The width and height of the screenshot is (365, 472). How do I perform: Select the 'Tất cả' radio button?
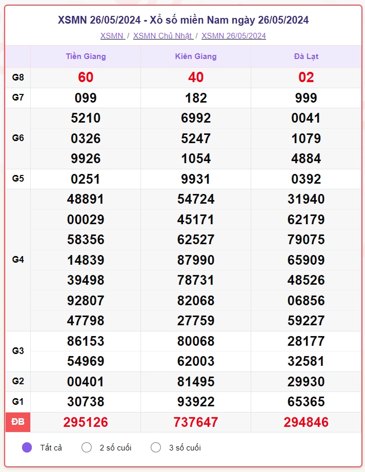pyautogui.click(x=27, y=447)
